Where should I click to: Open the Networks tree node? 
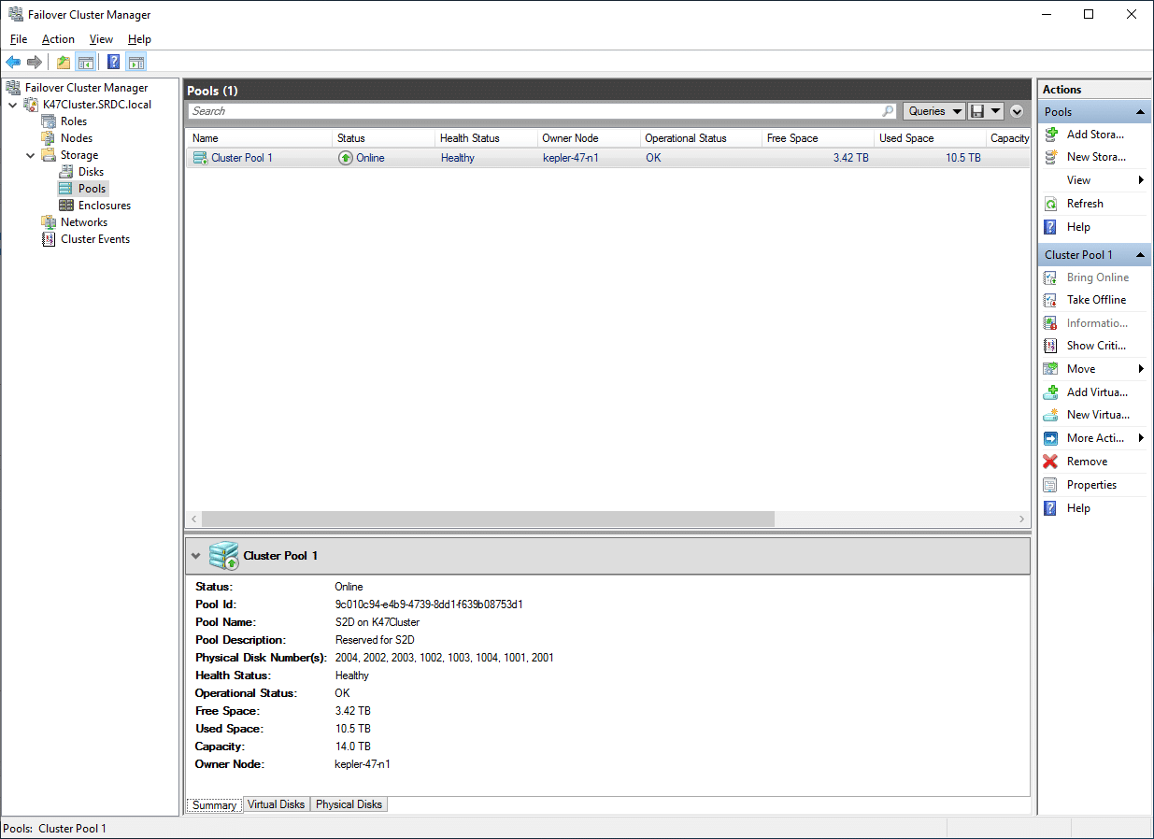point(84,222)
